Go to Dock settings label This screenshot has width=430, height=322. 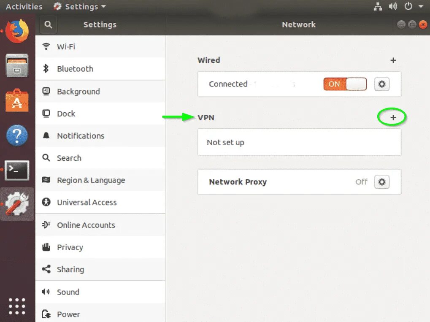pos(66,114)
